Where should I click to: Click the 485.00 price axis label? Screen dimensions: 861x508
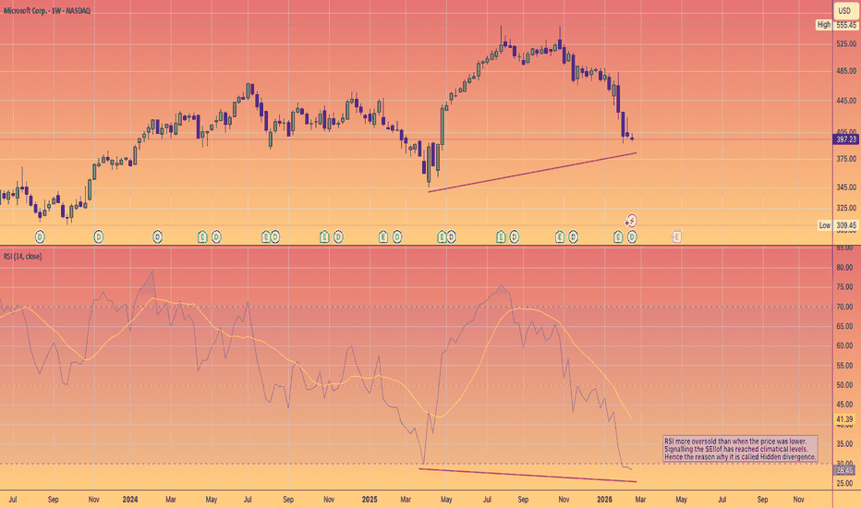(846, 71)
